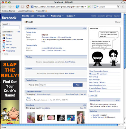The image size is (126, 129).
Task: Open the Groups application icon in sidebar
Action: 4,38
